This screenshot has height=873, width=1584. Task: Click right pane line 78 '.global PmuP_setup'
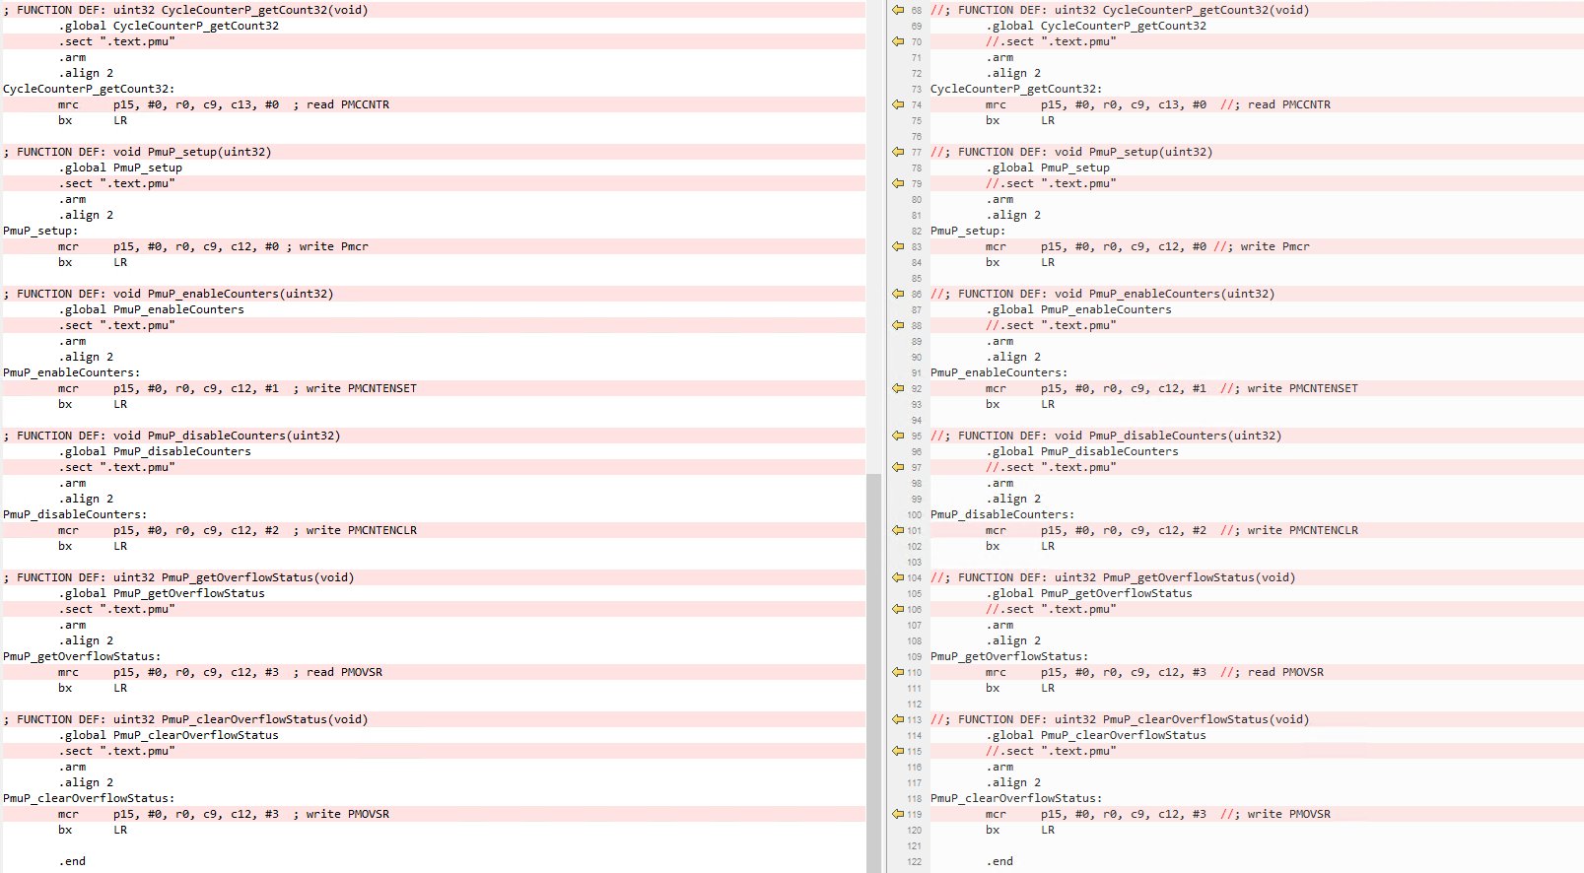tap(1257, 168)
